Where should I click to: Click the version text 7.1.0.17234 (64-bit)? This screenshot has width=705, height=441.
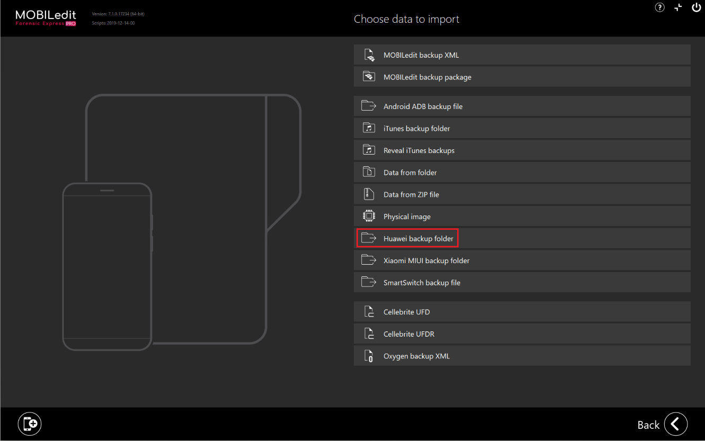click(118, 14)
